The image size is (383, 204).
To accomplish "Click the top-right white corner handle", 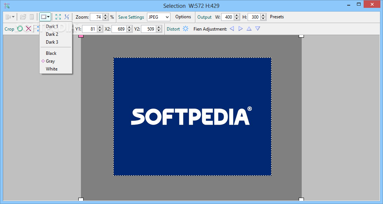I will tap(301, 36).
